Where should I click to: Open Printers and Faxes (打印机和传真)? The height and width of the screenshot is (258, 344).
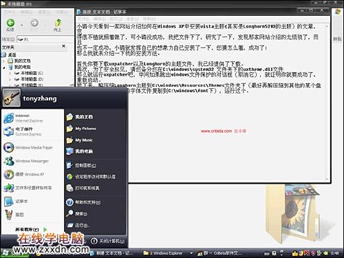pos(95,188)
